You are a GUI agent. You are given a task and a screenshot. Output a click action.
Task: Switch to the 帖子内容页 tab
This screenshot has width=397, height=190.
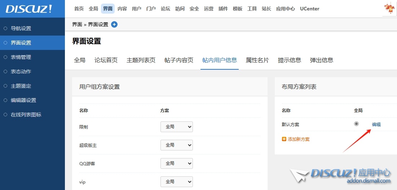pos(179,60)
